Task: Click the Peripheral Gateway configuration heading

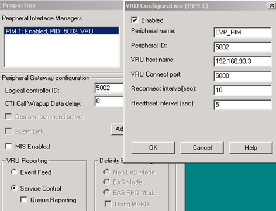Action: 46,78
